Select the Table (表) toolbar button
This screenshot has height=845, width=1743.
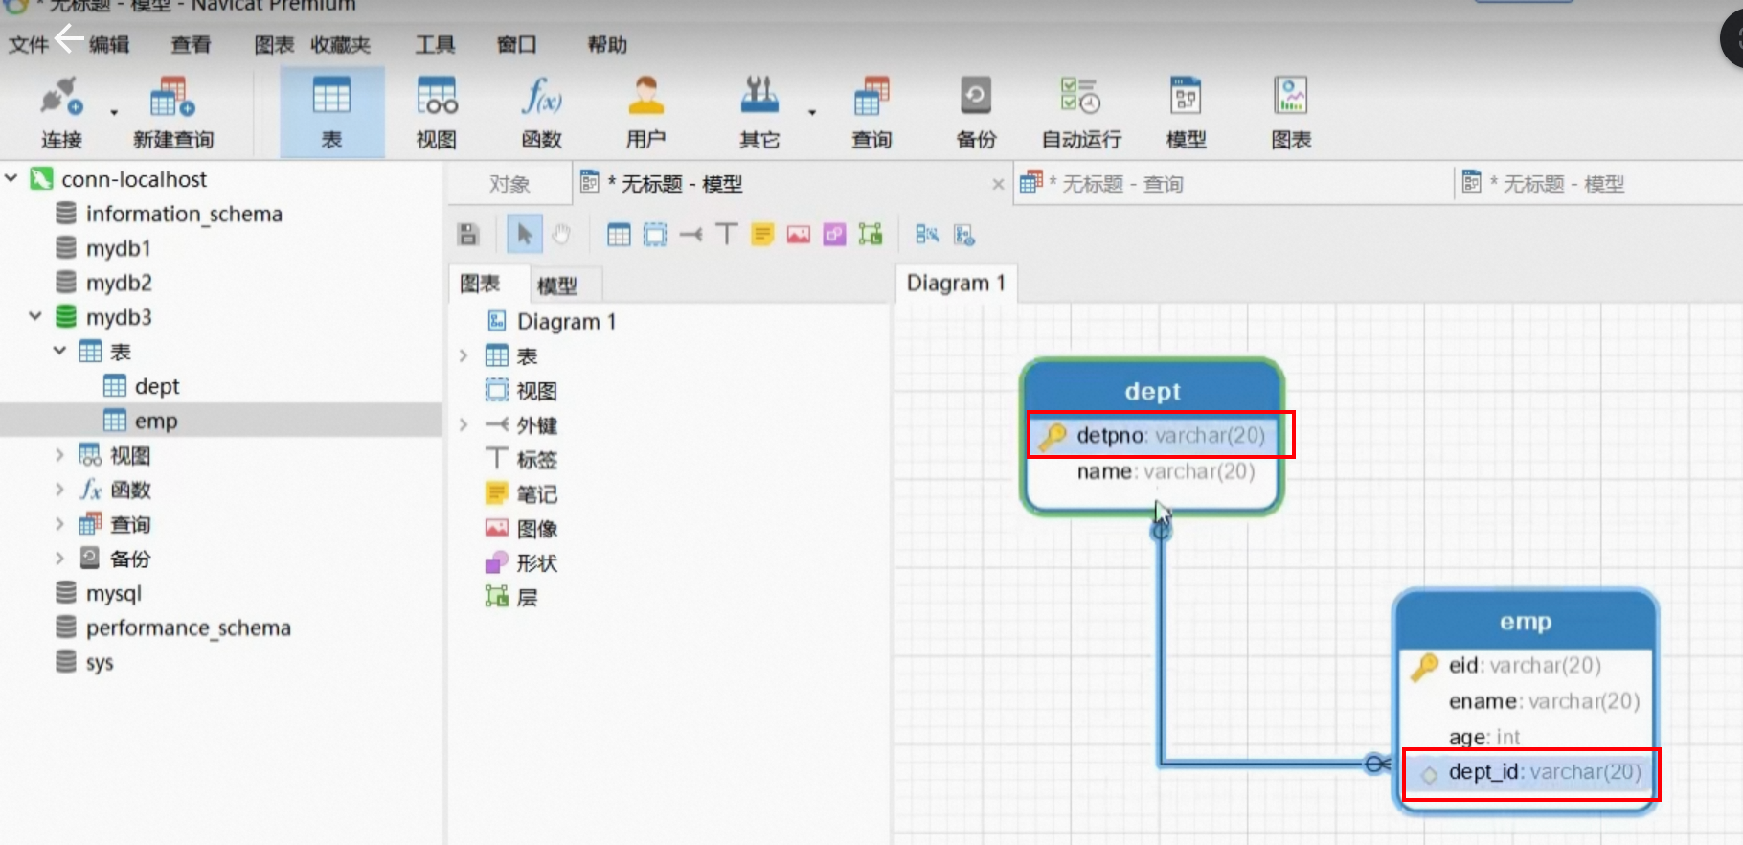pos(331,112)
